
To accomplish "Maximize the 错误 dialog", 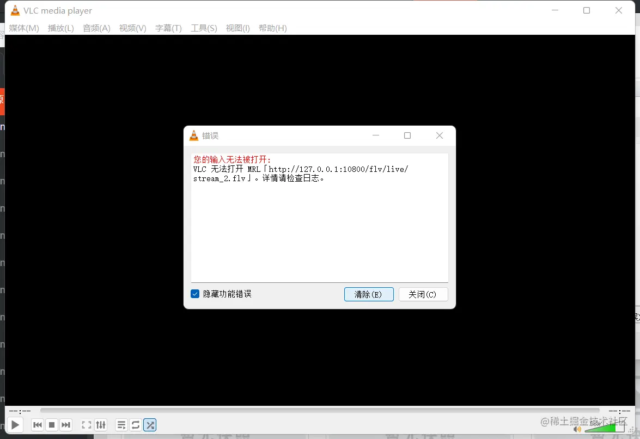I will tap(407, 135).
